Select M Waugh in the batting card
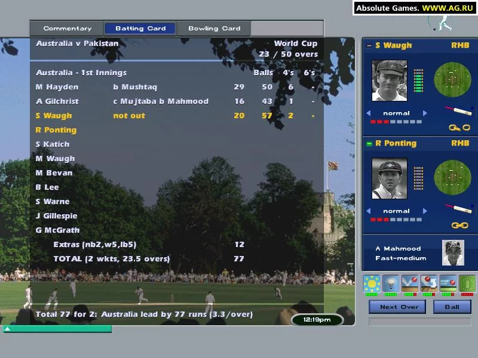Image resolution: width=478 pixels, height=358 pixels. coord(55,159)
